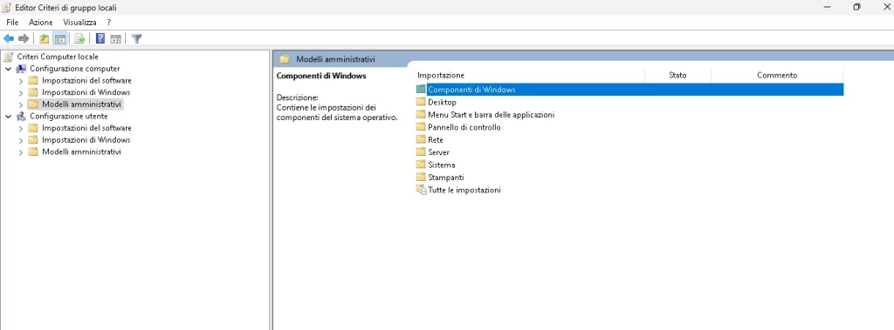Select the Desktop entry text
The width and height of the screenshot is (894, 330).
442,102
